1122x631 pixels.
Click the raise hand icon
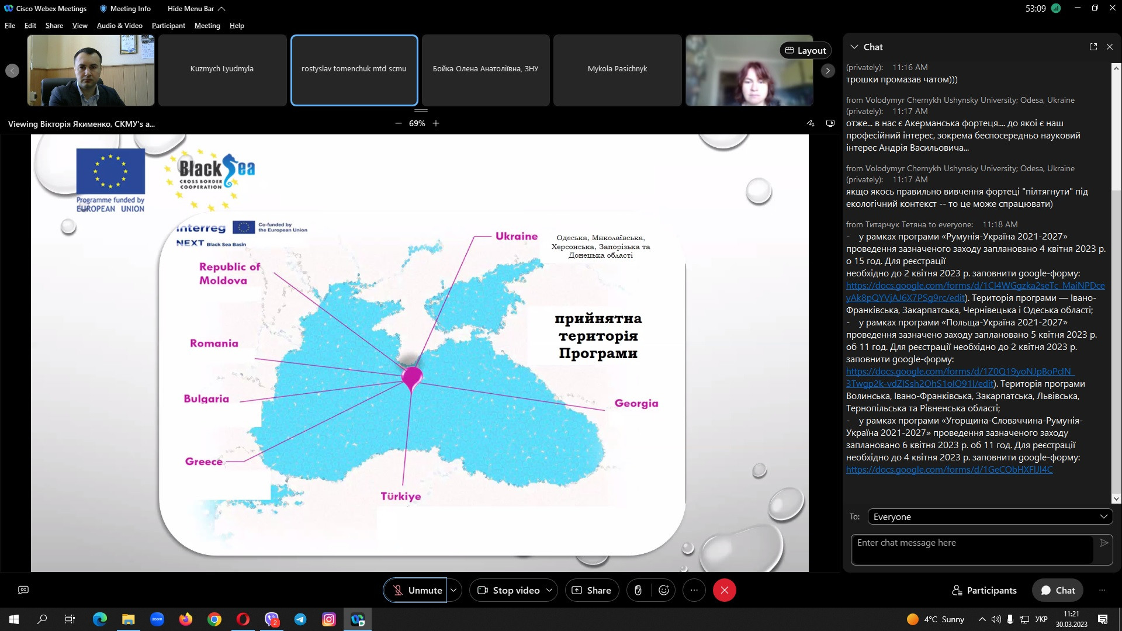pyautogui.click(x=638, y=590)
